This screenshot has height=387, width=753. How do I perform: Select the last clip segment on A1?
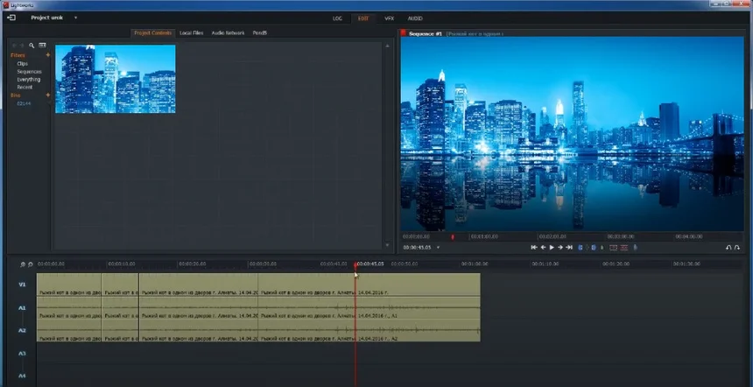point(369,308)
